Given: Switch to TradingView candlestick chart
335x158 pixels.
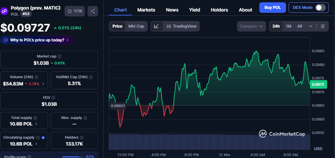Looking at the screenshot, I should 181,26.
